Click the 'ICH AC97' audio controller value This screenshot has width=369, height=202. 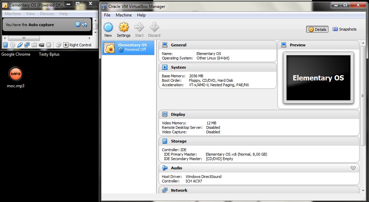[x=194, y=181]
